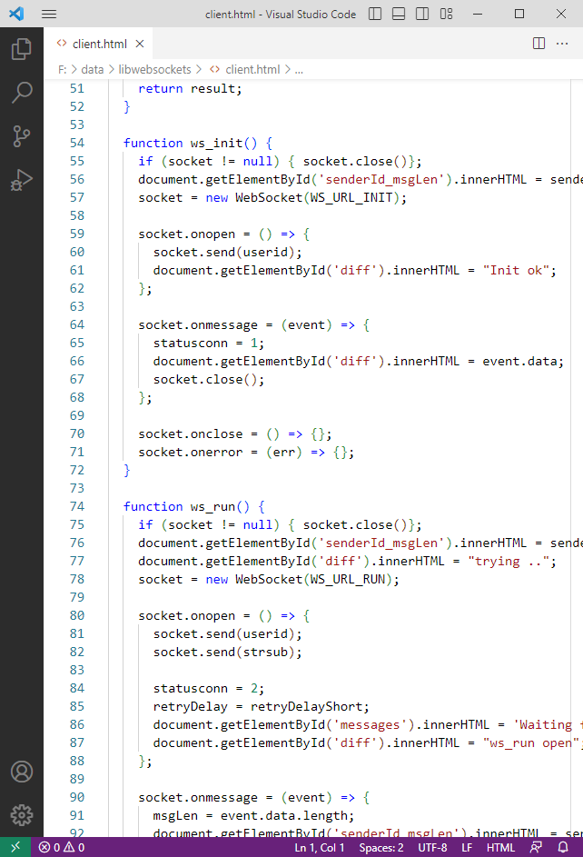583x857 pixels.
Task: Select encoding 'UTF-8' in status bar
Action: coord(432,847)
